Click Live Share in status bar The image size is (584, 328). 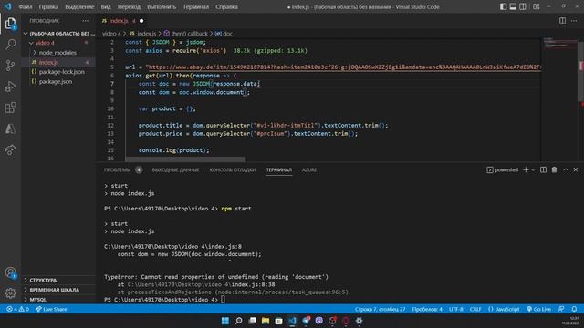pos(51,309)
